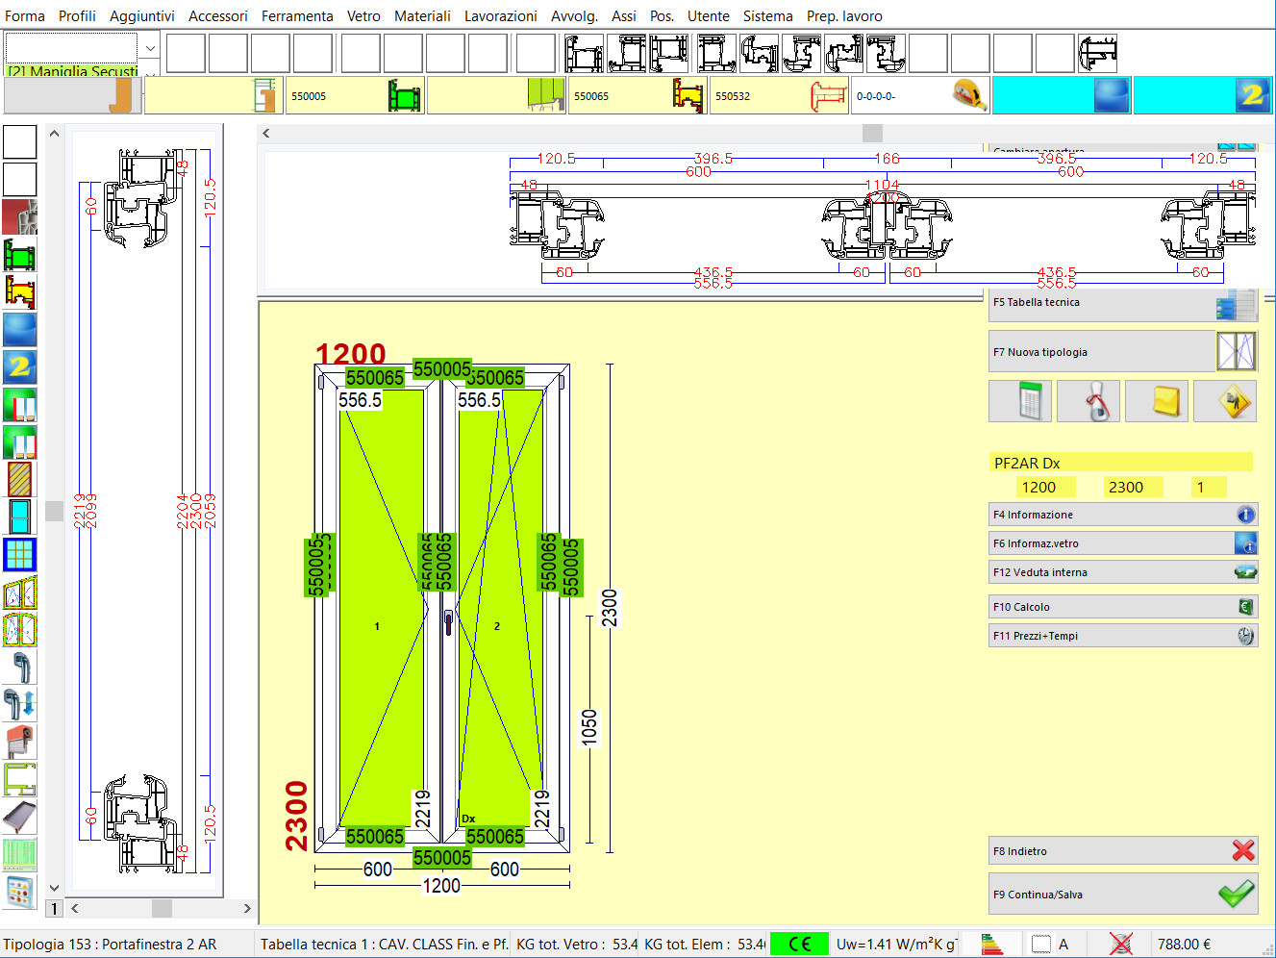Open the energy label icon in status bar

click(x=991, y=945)
